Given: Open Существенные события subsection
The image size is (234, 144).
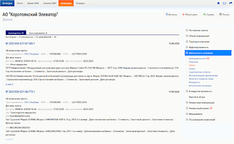Looking at the screenshot, I should (x=200, y=72).
